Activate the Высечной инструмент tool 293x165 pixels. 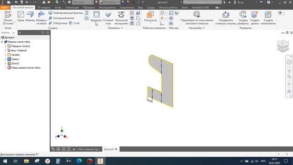(x=121, y=18)
